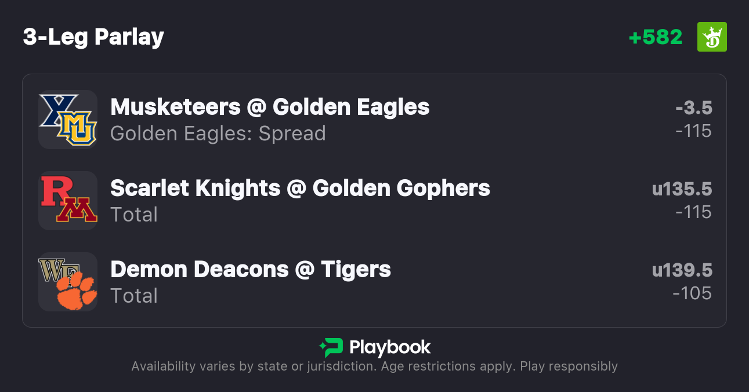
Task: Click the u139.5 total line
Action: pyautogui.click(x=682, y=270)
